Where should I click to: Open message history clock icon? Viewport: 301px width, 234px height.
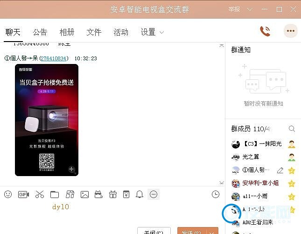tap(216, 194)
